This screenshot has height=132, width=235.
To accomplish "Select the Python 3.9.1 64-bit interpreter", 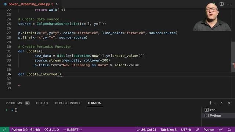I will point(26,129).
